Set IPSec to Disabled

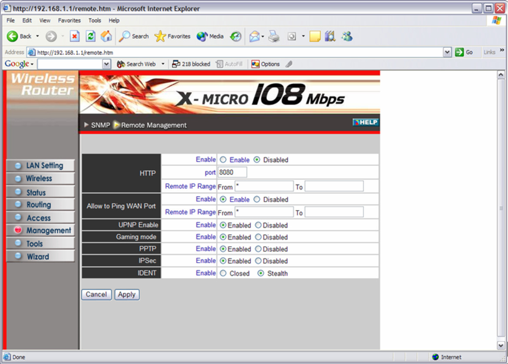[x=258, y=261]
